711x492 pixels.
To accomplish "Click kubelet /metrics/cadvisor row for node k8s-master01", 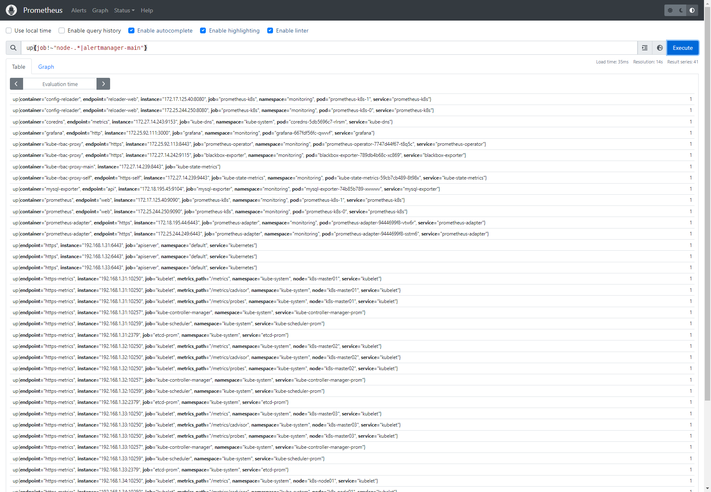I will click(352, 290).
